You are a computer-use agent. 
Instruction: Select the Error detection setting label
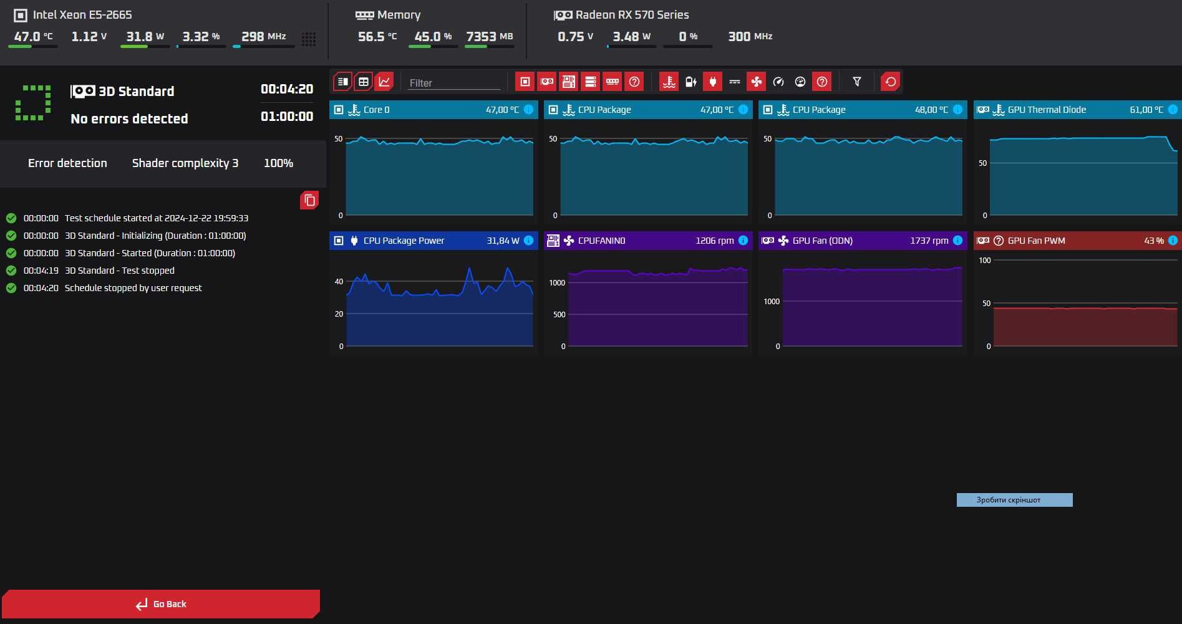point(67,163)
